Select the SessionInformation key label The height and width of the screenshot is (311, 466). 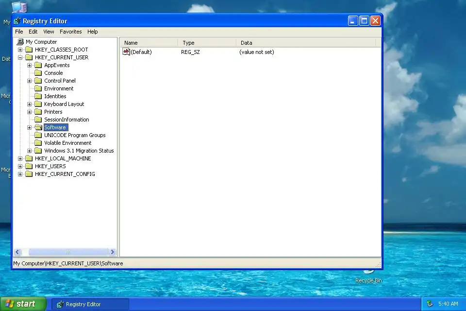67,120
